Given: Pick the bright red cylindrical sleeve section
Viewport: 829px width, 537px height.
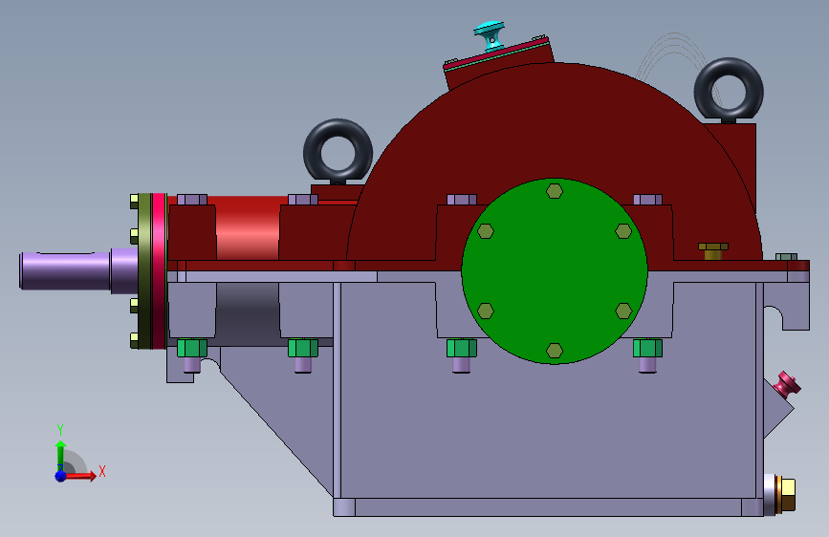Looking at the screenshot, I should (x=248, y=227).
